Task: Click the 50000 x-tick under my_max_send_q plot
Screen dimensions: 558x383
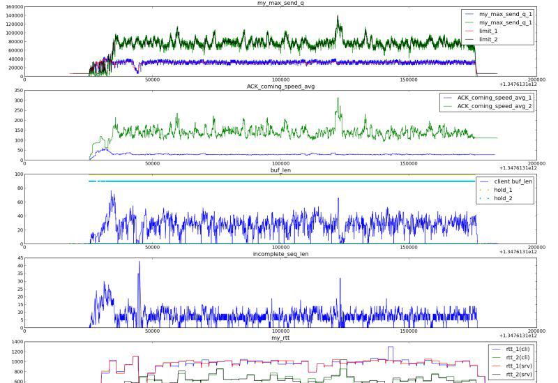Action: [x=152, y=80]
